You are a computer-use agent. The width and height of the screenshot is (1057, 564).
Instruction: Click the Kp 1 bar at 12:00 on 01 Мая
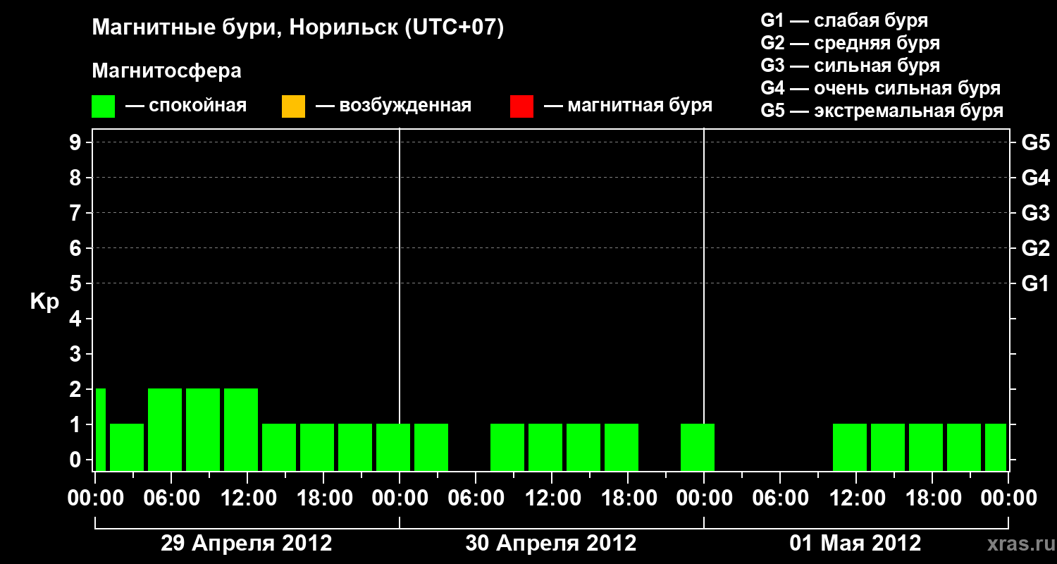[x=850, y=447]
